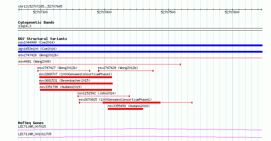Select the magenta line under LECT1|NM_001011705
The image size is (271, 141).
tap(140, 137)
